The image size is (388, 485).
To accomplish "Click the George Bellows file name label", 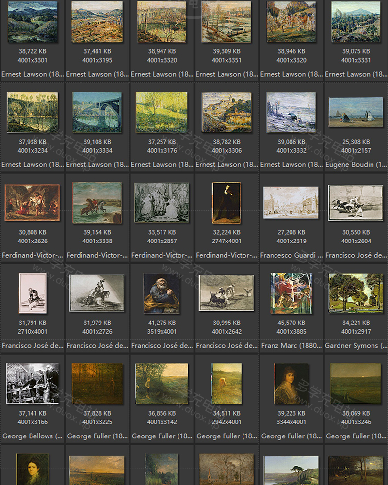I will pyautogui.click(x=32, y=436).
